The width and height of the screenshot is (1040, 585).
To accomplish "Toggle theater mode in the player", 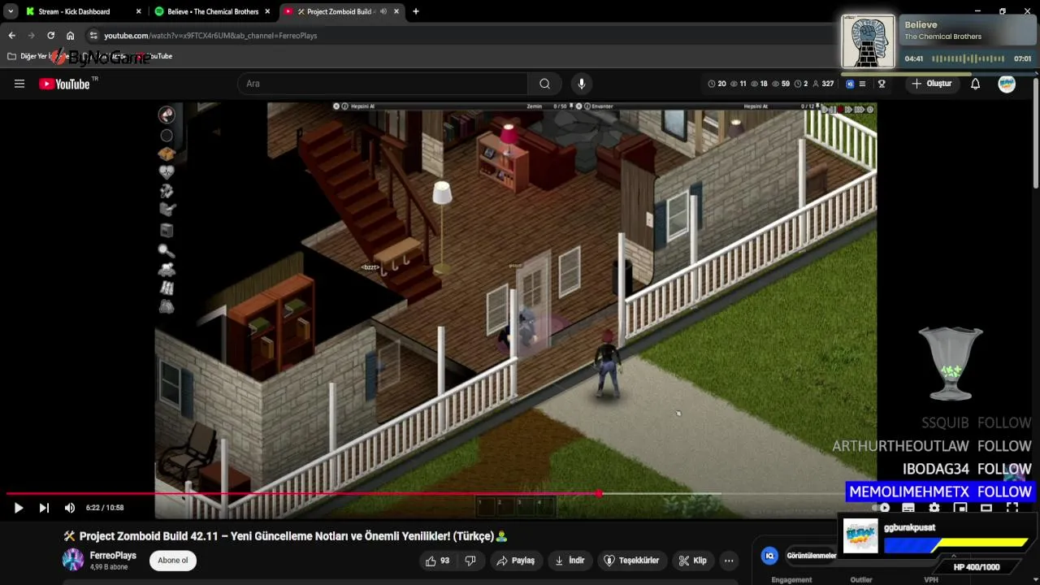I will pos(986,508).
